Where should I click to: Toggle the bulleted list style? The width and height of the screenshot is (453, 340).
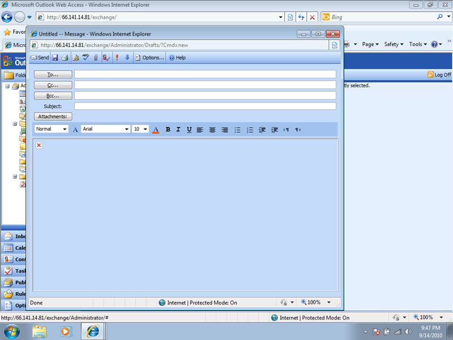[x=237, y=129]
